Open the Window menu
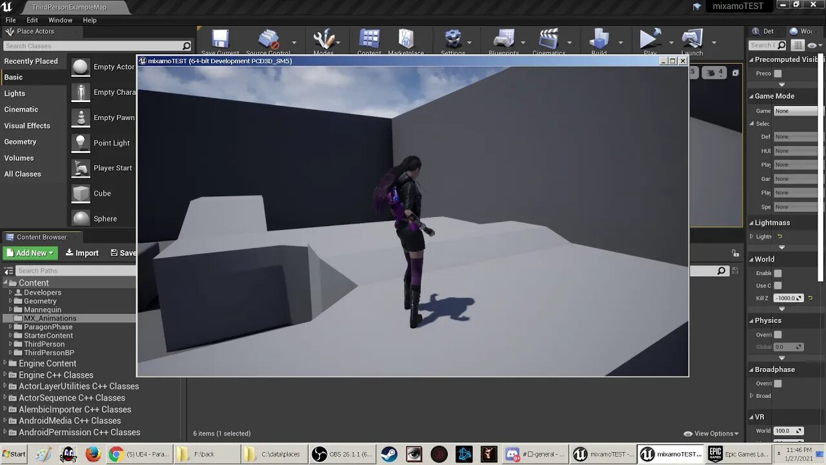The height and width of the screenshot is (465, 826). coord(60,20)
